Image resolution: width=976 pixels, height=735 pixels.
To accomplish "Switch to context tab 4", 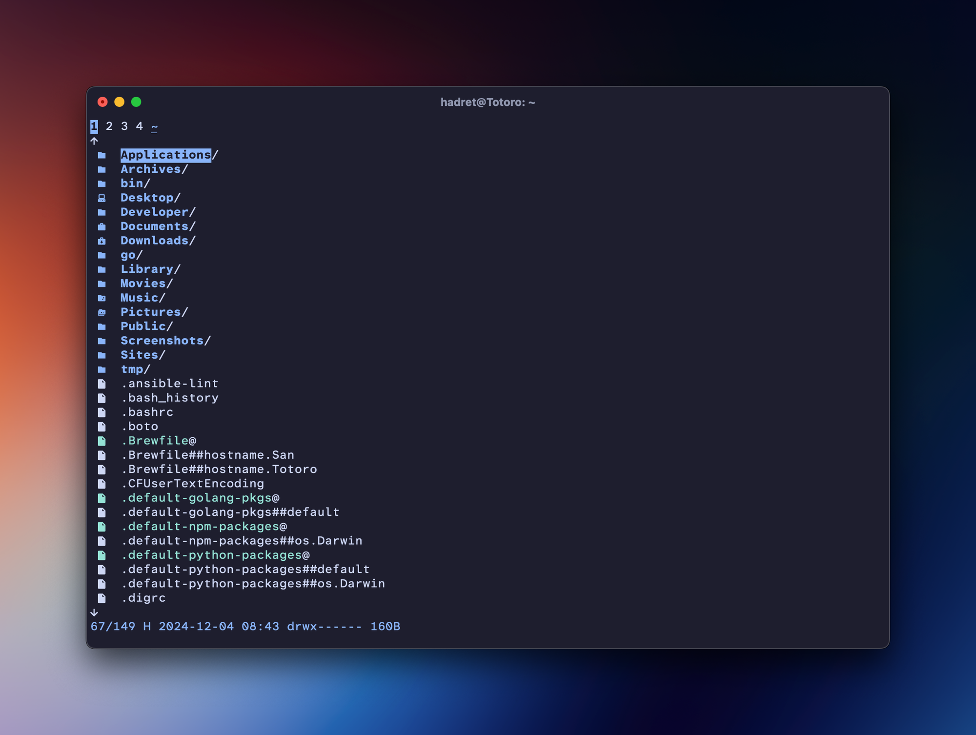I will (x=140, y=126).
